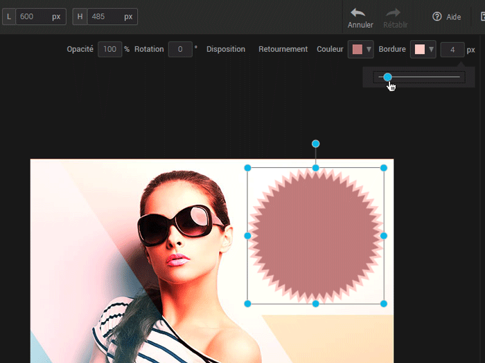Image resolution: width=485 pixels, height=363 pixels.
Task: Select the starburst badge shape on canvas
Action: tap(315, 236)
